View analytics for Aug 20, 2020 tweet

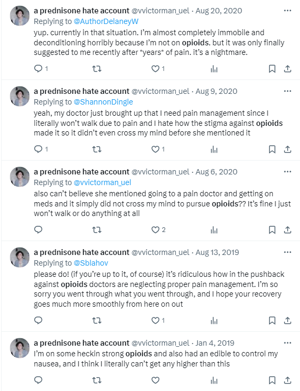(214, 69)
